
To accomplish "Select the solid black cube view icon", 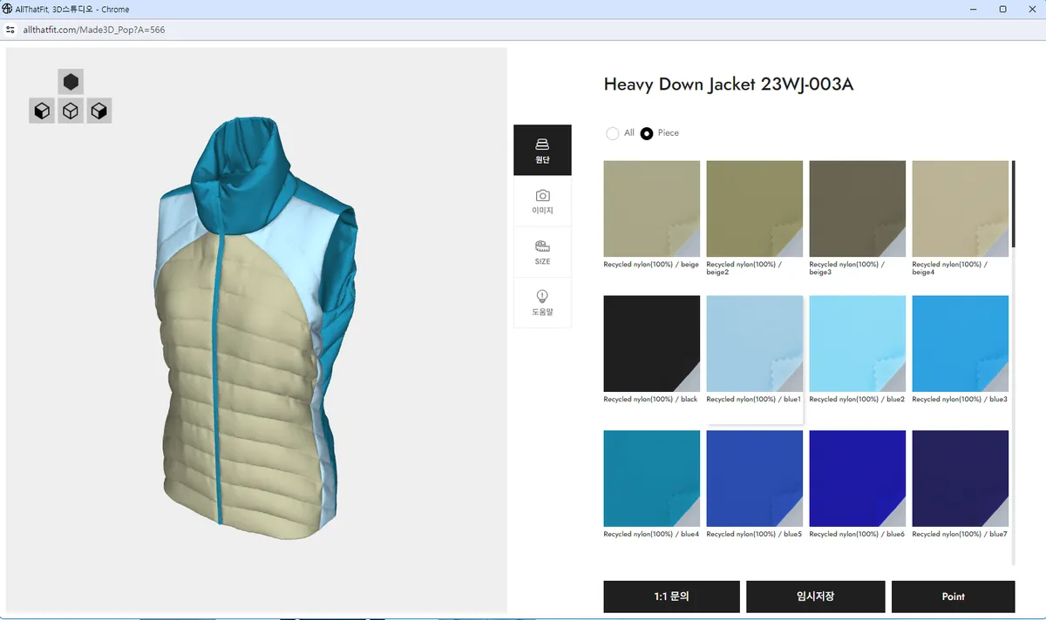I will [71, 82].
